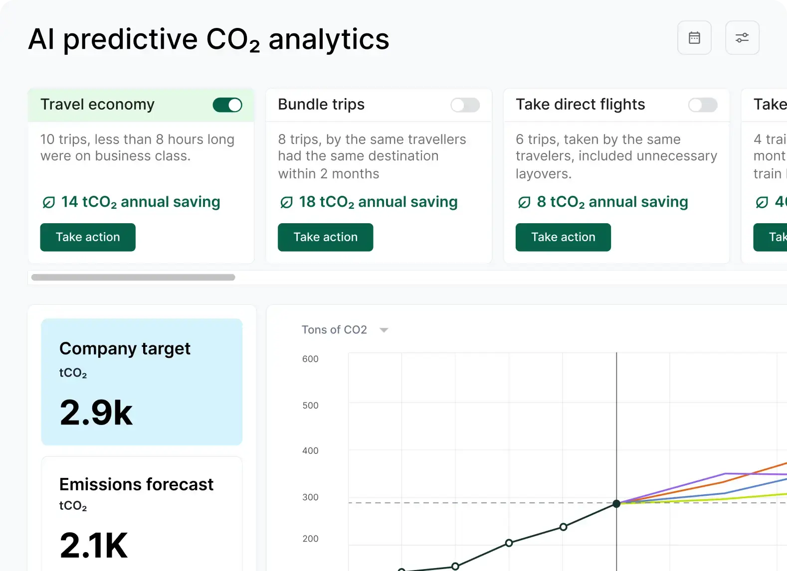Click the 600 y-axis label
Image resolution: width=787 pixels, height=571 pixels.
310,359
